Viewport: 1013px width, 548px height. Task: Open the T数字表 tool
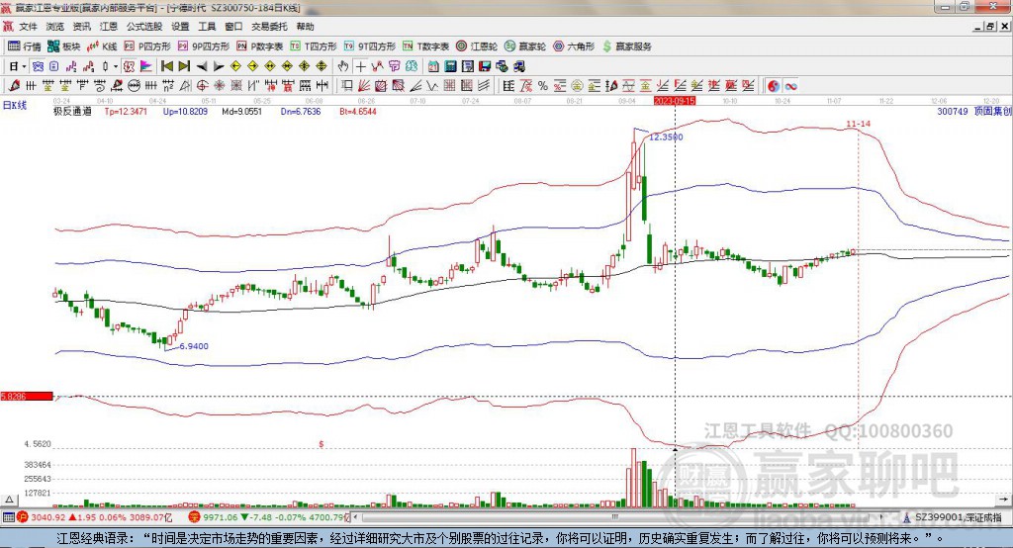coord(425,46)
